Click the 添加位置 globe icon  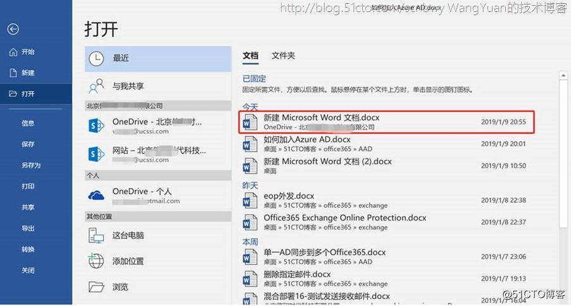pyautogui.click(x=96, y=261)
